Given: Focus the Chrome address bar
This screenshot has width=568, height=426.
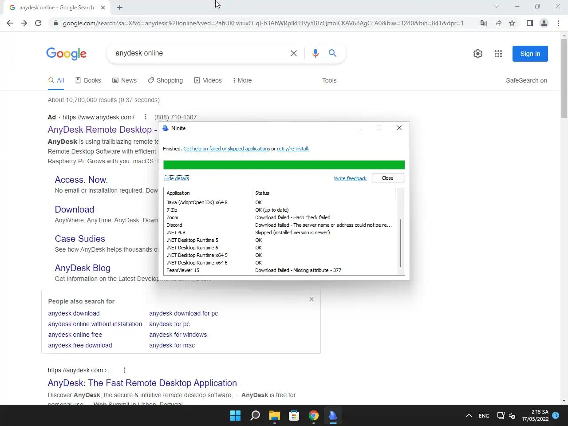Looking at the screenshot, I should pyautogui.click(x=263, y=23).
